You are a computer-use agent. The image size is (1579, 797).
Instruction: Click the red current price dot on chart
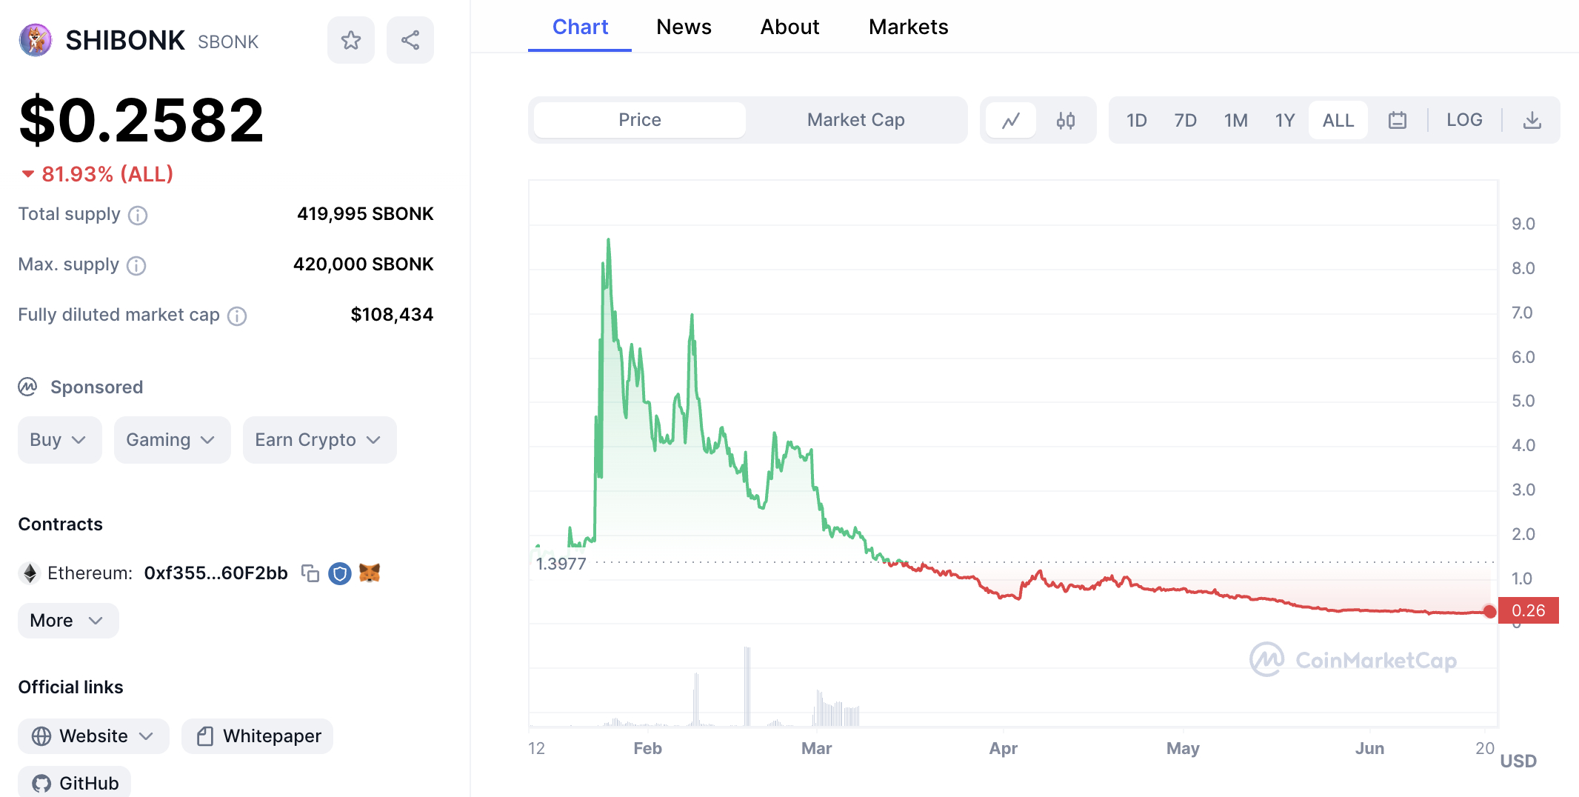coord(1490,611)
